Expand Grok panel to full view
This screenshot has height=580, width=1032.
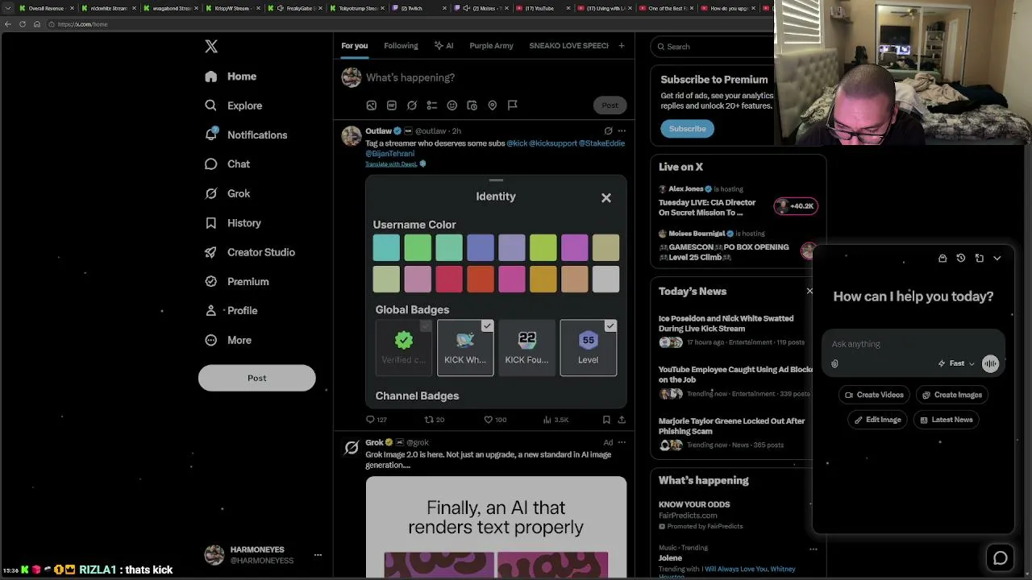tap(980, 259)
